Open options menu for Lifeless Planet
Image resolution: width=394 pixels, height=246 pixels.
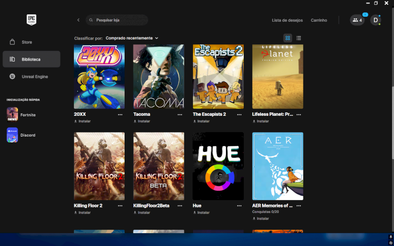[x=298, y=114]
